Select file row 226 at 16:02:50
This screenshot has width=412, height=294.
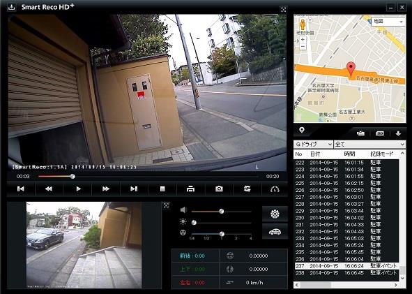[x=346, y=190]
